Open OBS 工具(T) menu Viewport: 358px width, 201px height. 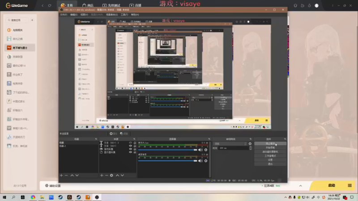click(x=124, y=15)
